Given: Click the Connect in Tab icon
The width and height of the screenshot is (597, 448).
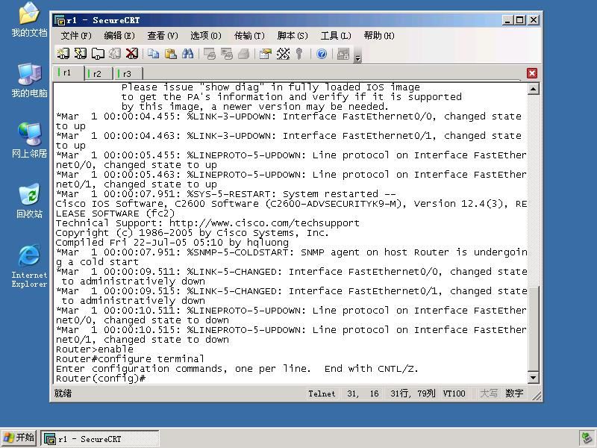Looking at the screenshot, I should pyautogui.click(x=98, y=54).
